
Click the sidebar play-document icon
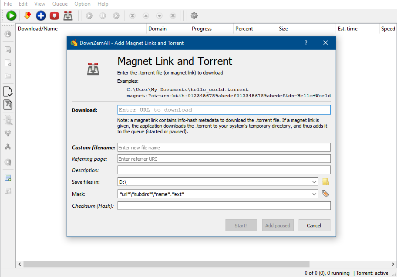pyautogui.click(x=8, y=162)
